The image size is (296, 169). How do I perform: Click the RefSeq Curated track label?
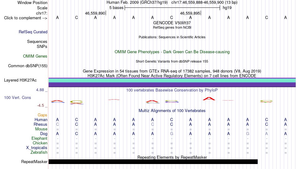[33, 32]
